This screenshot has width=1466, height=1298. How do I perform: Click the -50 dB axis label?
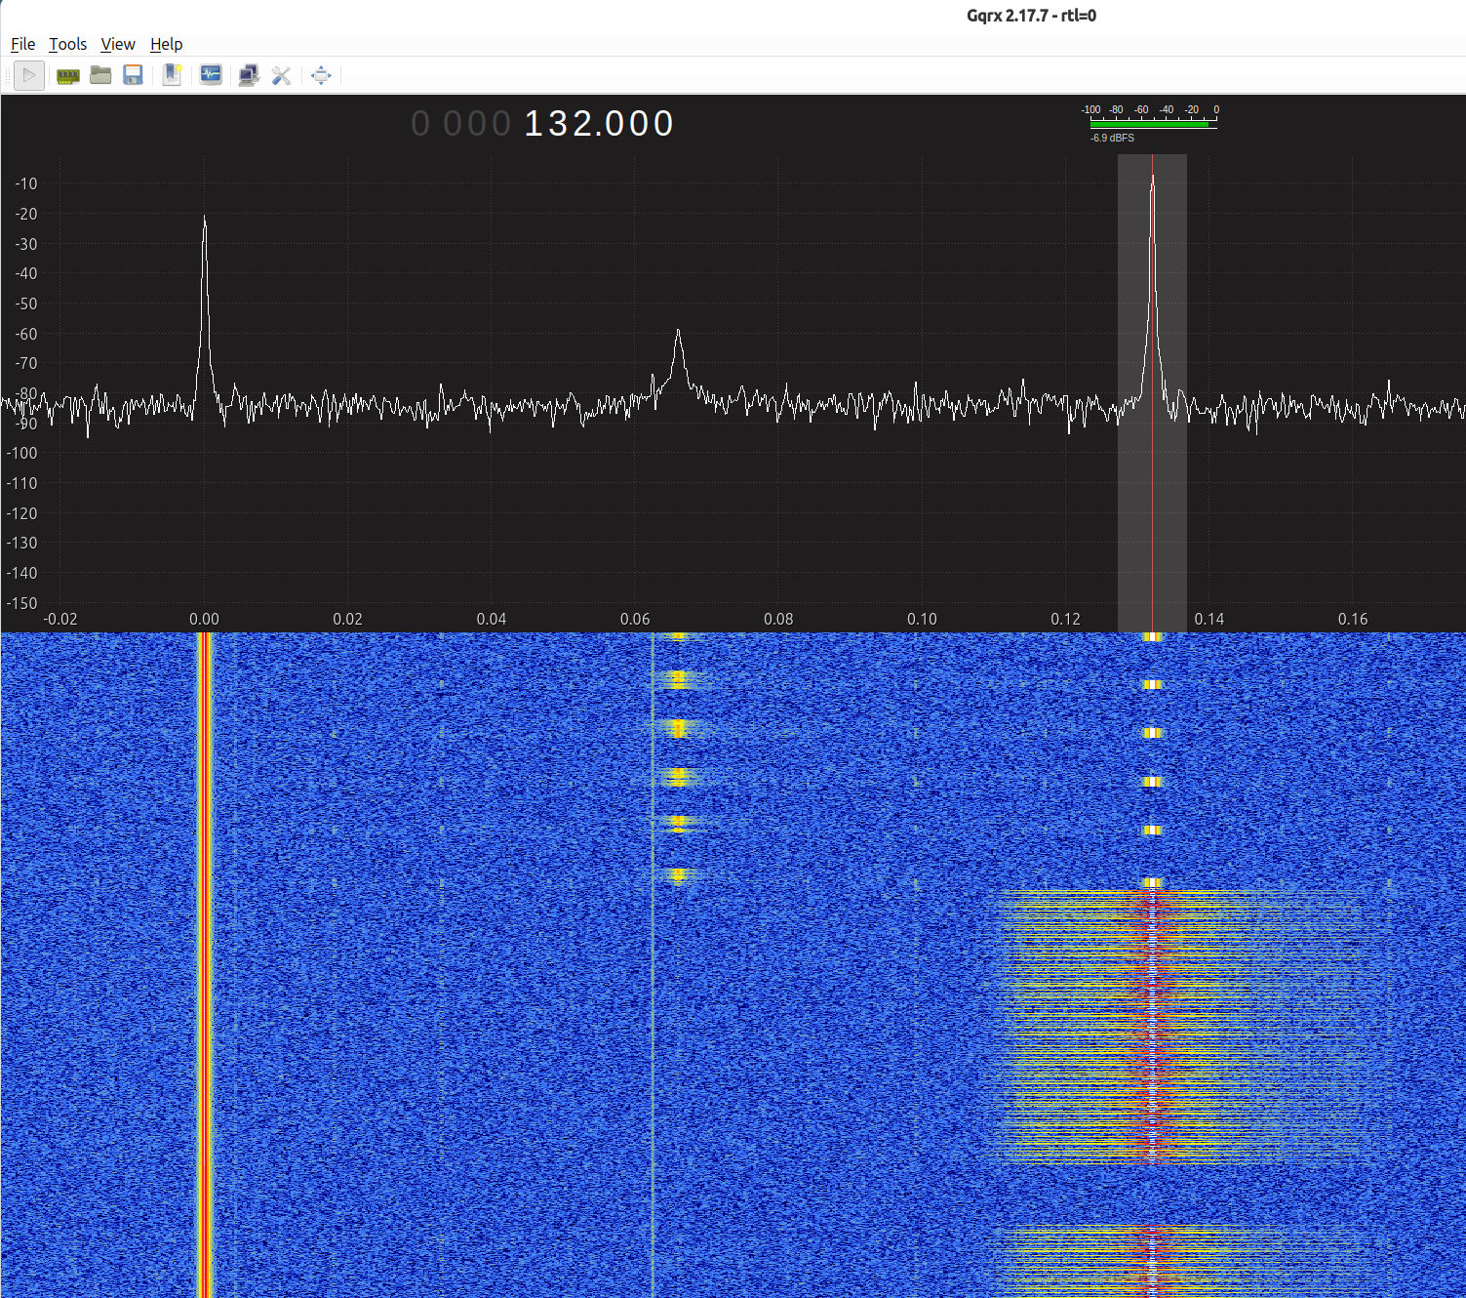click(x=26, y=304)
